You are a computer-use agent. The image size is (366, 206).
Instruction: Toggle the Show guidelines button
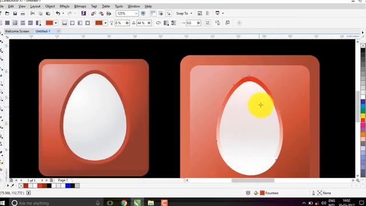[169, 13]
